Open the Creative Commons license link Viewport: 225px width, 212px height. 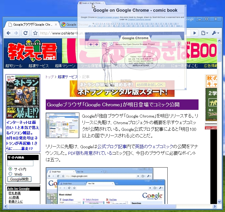(139, 19)
